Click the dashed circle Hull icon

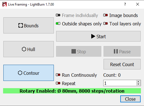coord(24,49)
